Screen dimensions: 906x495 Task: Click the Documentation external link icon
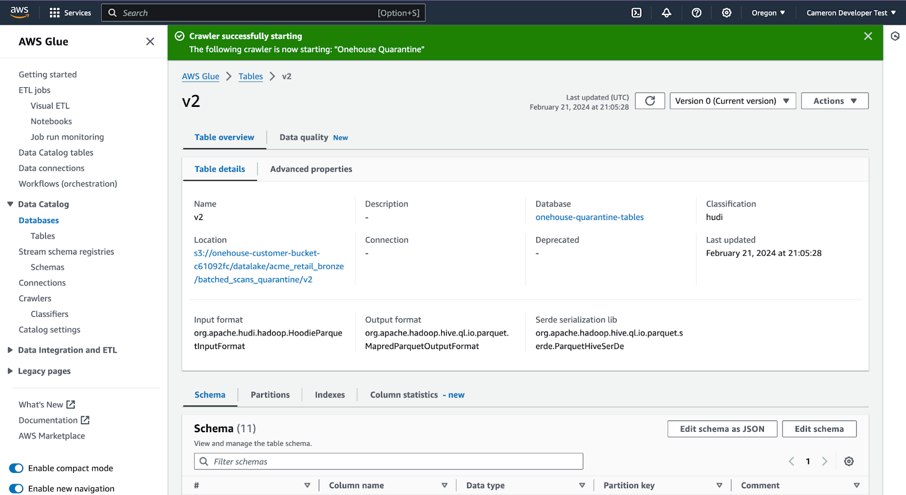(85, 420)
